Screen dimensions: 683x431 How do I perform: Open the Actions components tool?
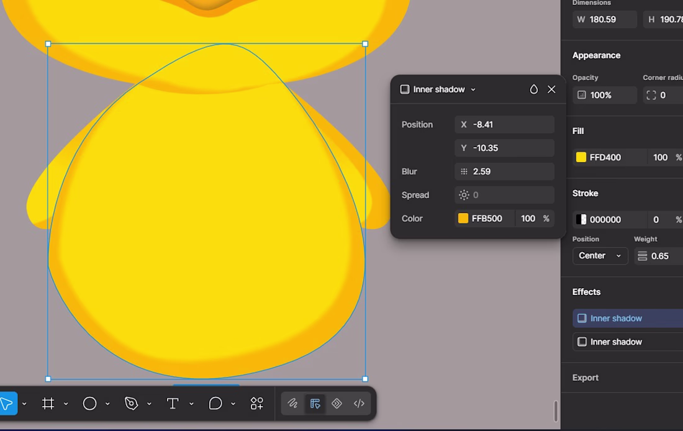tap(257, 404)
